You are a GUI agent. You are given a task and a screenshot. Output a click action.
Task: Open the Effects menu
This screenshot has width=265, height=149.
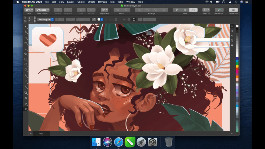point(91,2)
